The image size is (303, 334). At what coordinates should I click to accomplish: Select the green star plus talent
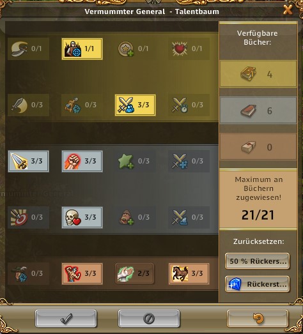135,161
